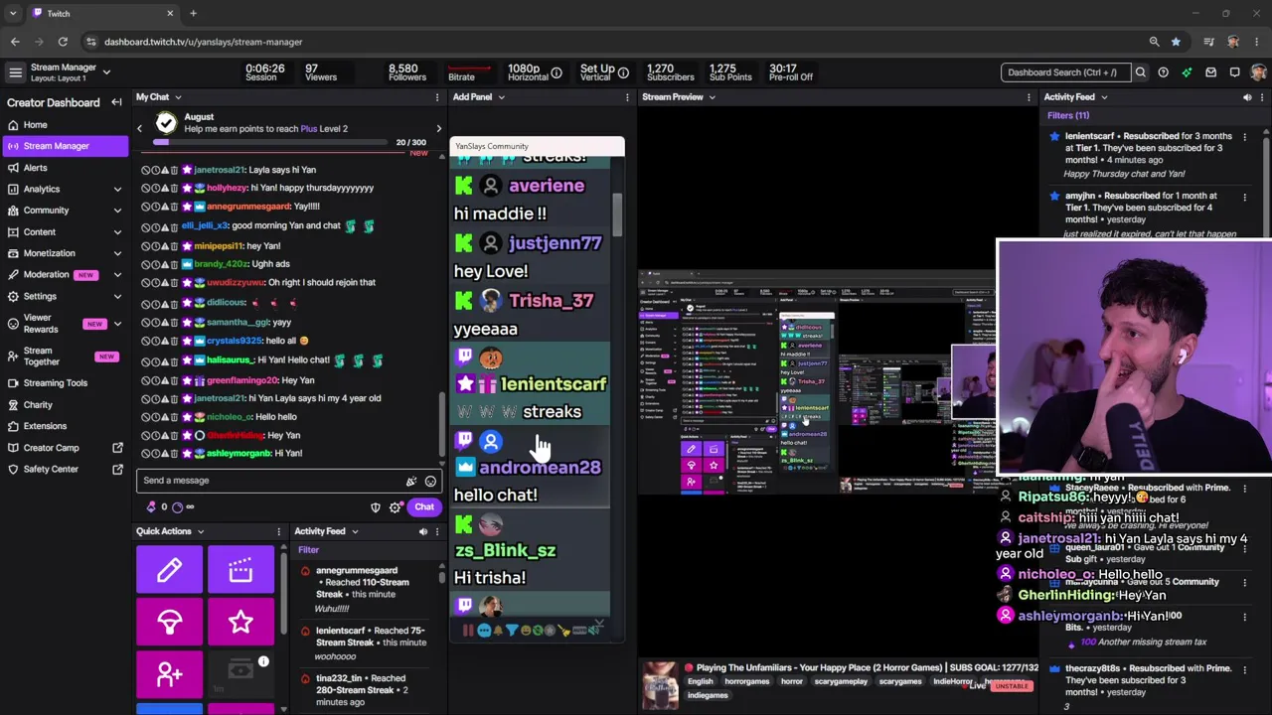Image resolution: width=1272 pixels, height=715 pixels.
Task: Open the green sparkle insights icon
Action: 1187,72
